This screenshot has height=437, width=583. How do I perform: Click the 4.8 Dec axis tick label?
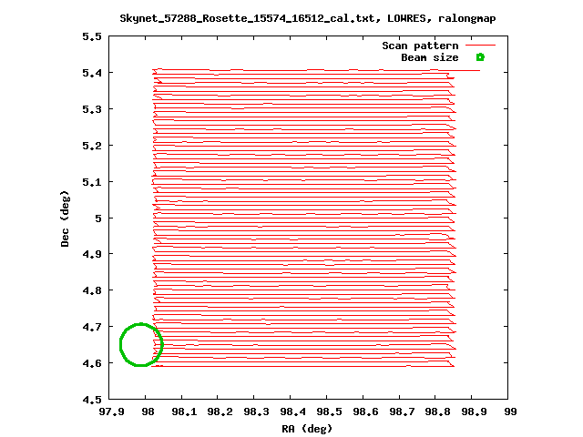coord(91,290)
